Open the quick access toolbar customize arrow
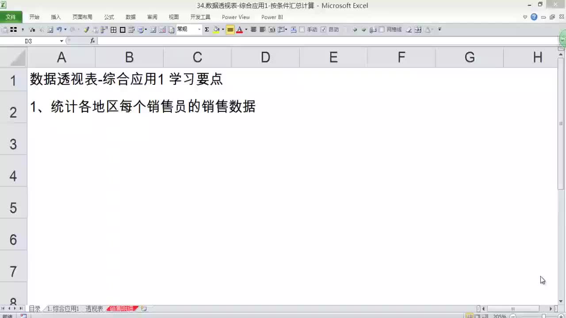566x318 pixels. [x=440, y=30]
